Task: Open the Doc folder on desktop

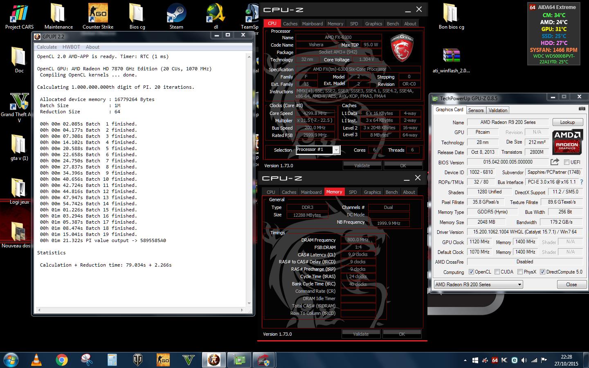Action: coord(19,60)
